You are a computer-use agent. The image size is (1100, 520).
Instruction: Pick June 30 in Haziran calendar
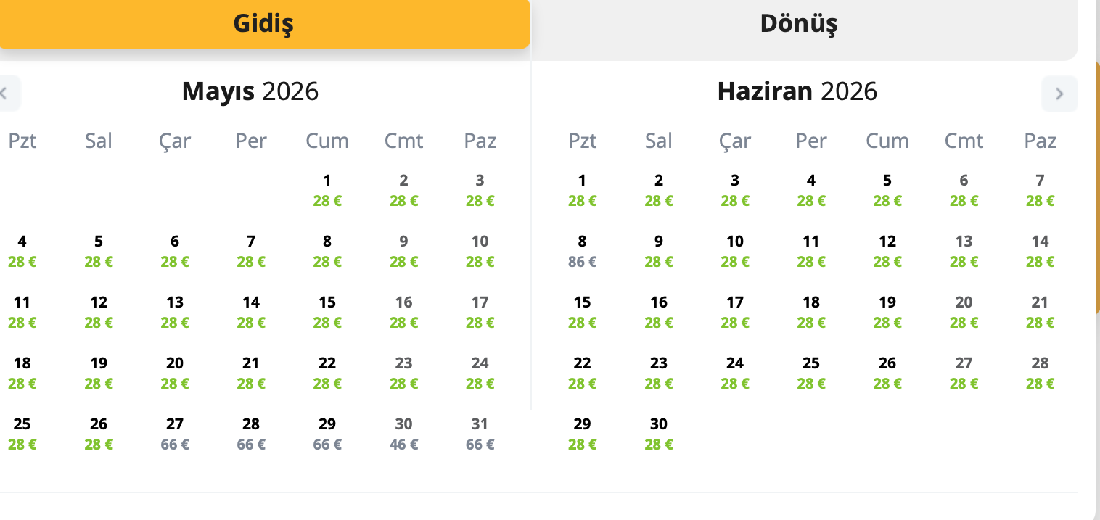pyautogui.click(x=658, y=434)
